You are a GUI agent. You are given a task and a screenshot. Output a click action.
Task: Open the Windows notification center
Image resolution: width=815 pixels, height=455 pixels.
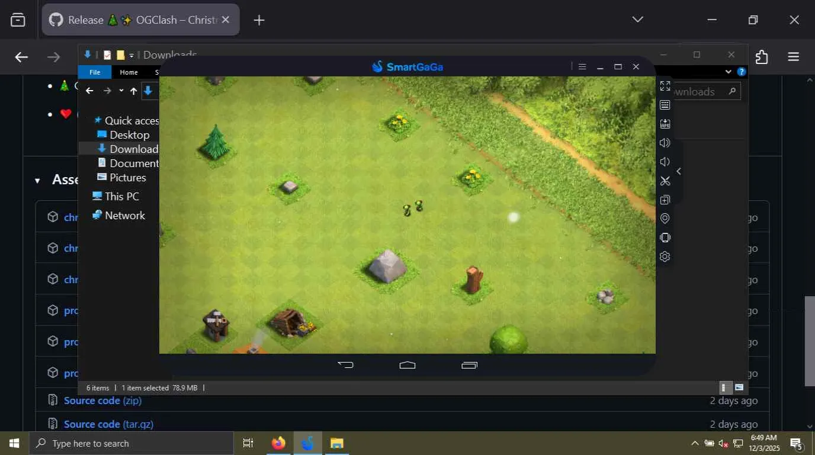click(796, 443)
